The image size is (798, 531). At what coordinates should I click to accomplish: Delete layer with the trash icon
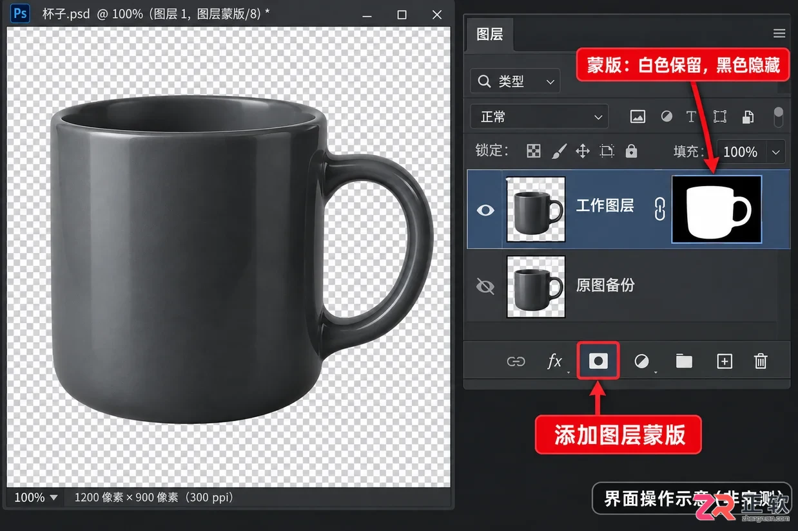pos(761,361)
